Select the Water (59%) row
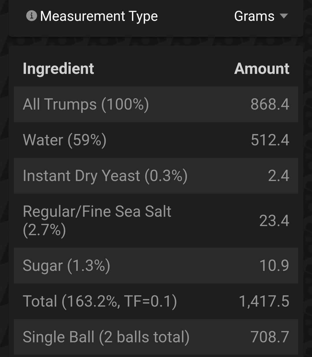 pos(65,140)
